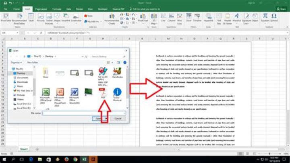Open Recommended Charts
This screenshot has height=163, width=290.
coord(112,19)
